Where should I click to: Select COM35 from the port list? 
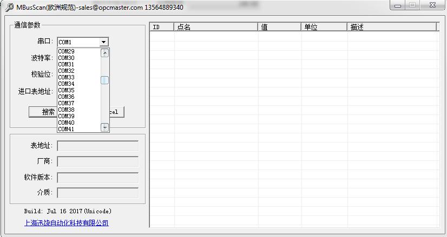(x=67, y=90)
